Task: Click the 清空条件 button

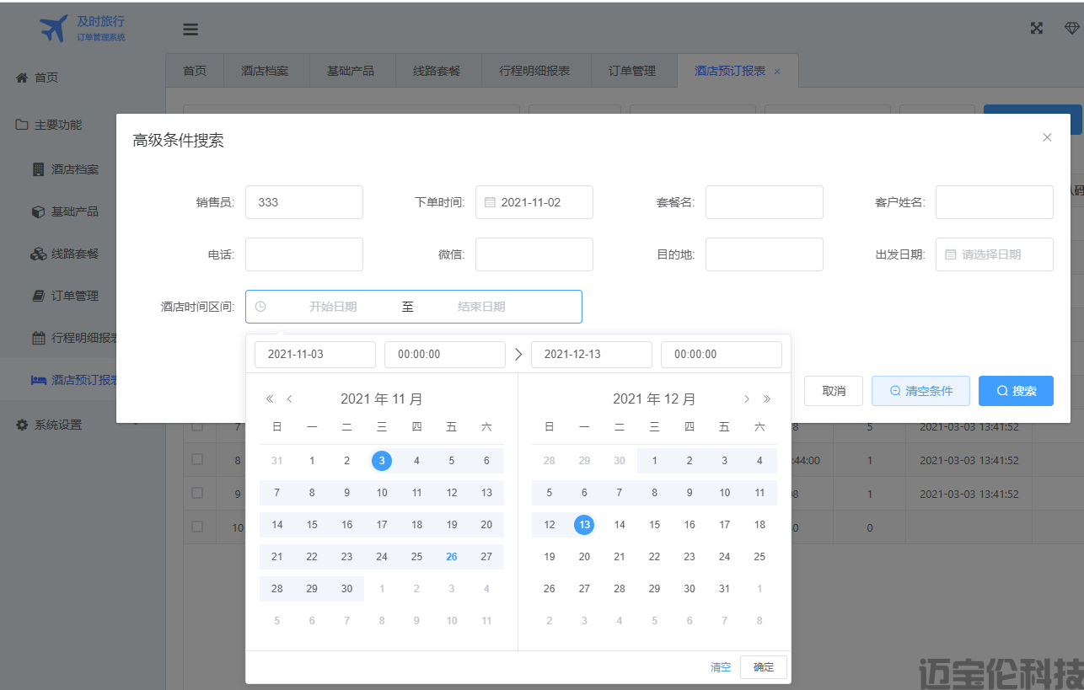Action: click(920, 391)
